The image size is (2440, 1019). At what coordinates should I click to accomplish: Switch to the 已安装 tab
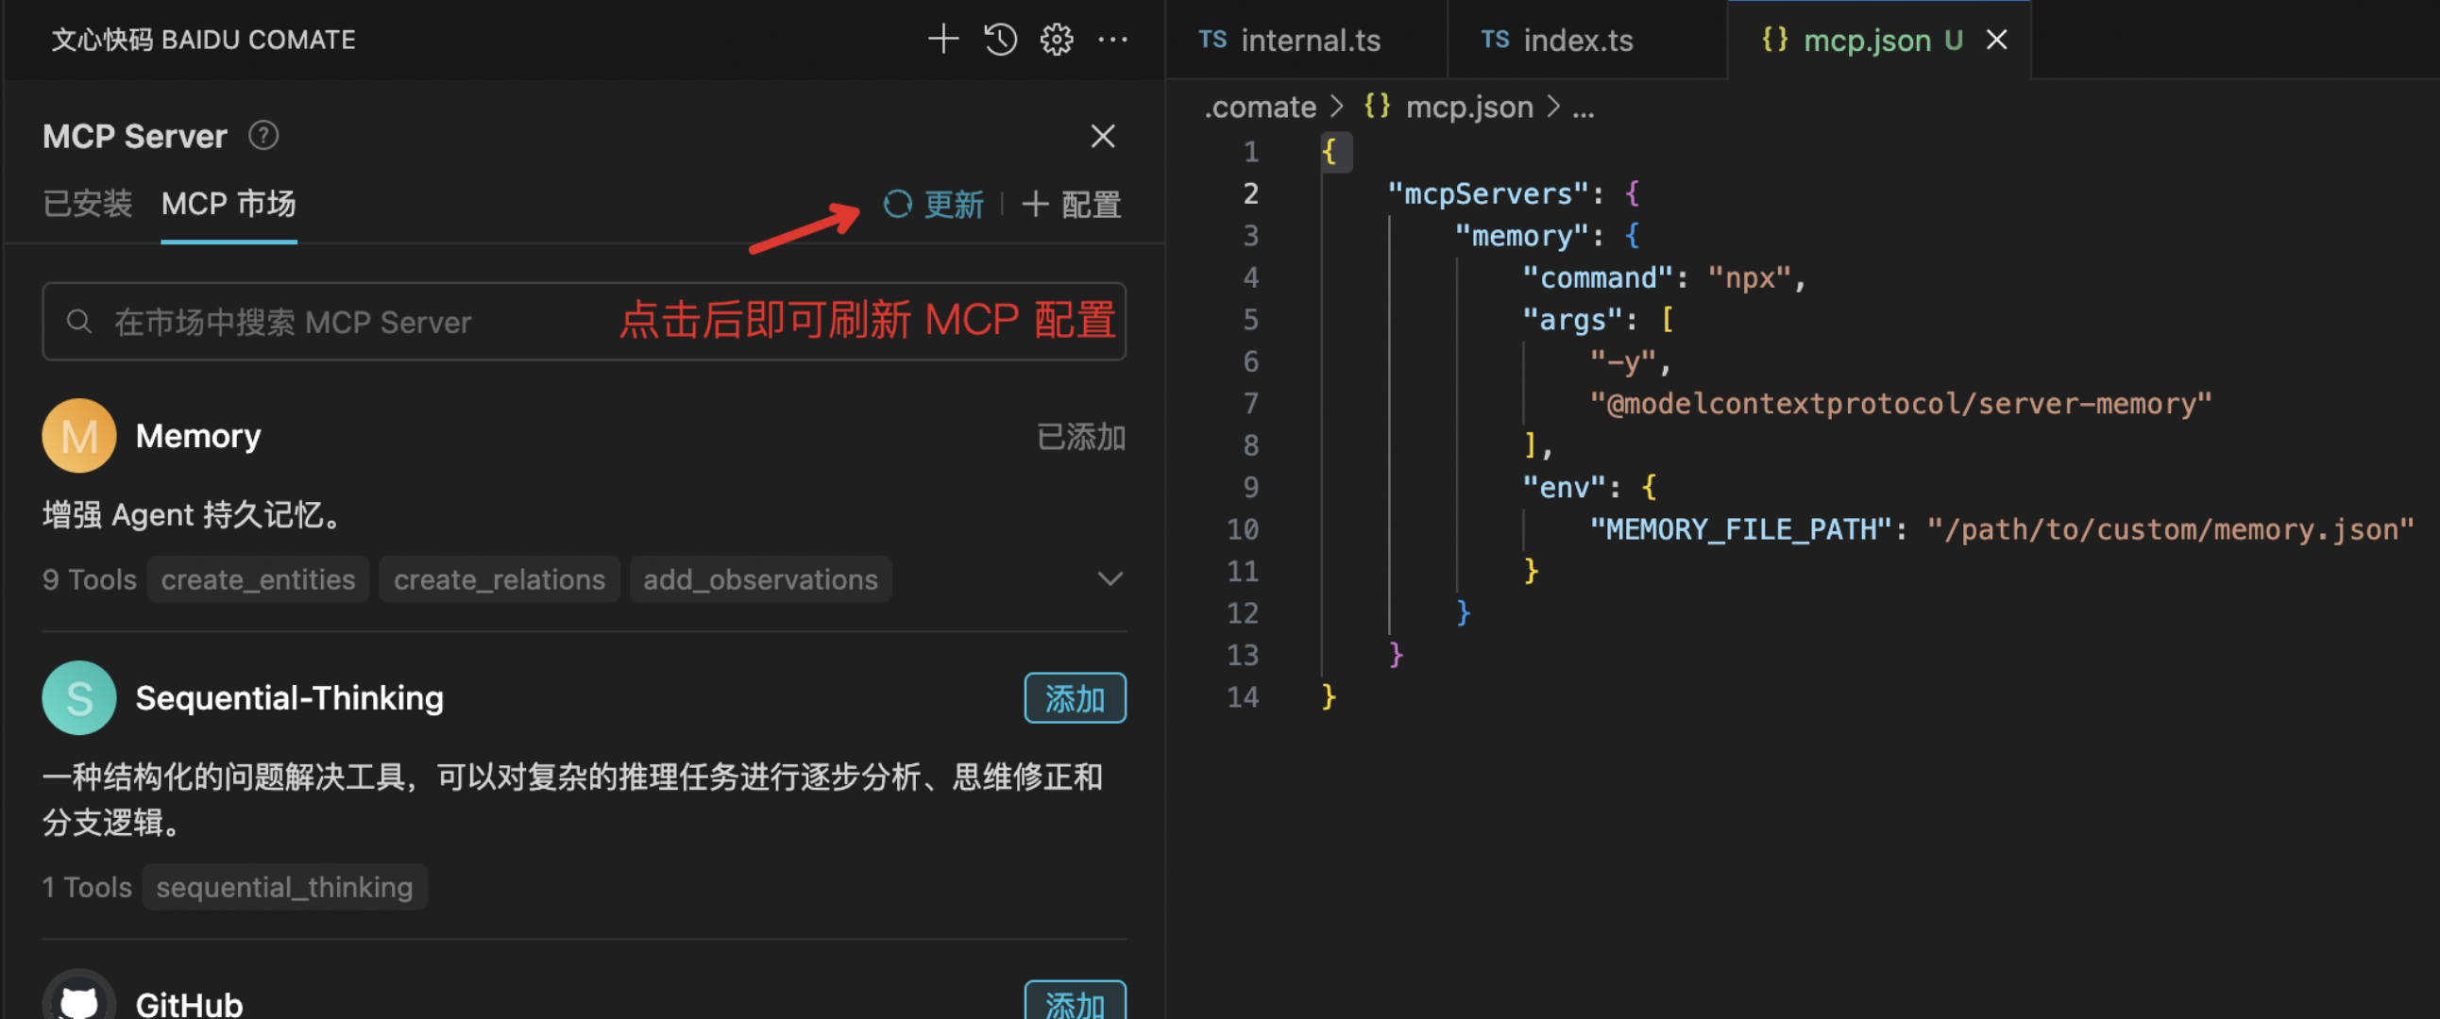pyautogui.click(x=87, y=204)
